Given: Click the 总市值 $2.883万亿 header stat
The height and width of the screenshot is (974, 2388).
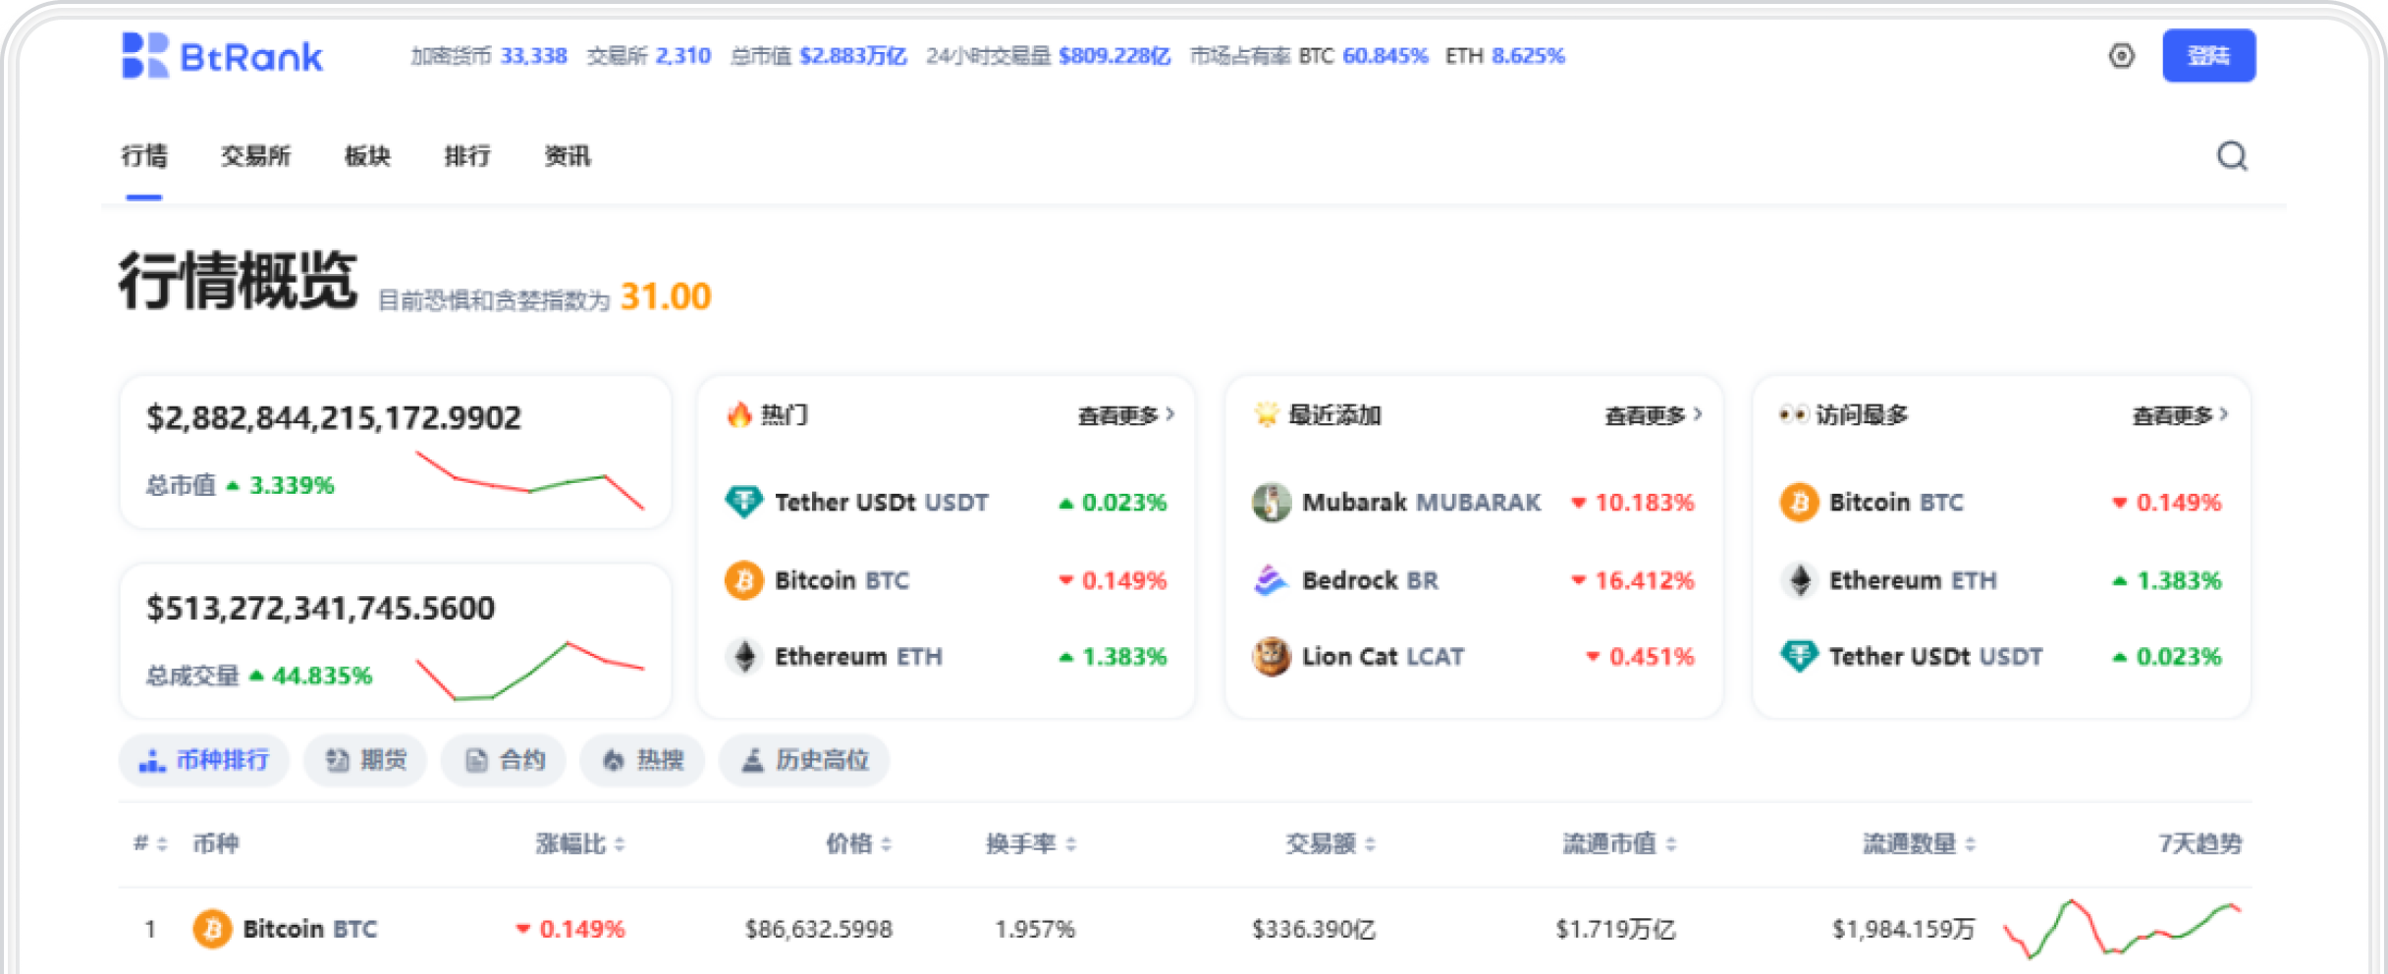Looking at the screenshot, I should 819,56.
